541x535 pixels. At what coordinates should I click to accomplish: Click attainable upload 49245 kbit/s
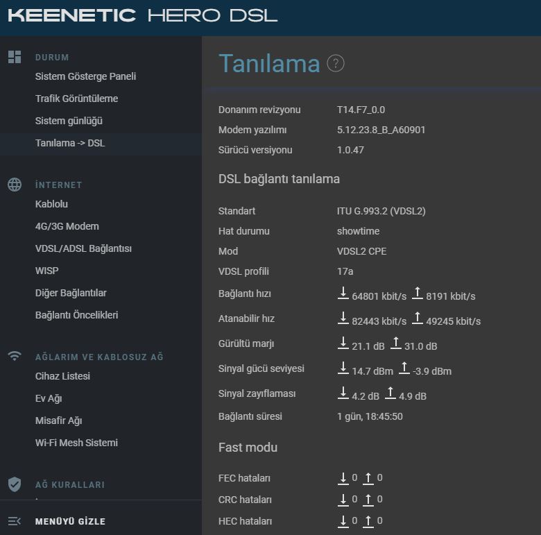453,321
